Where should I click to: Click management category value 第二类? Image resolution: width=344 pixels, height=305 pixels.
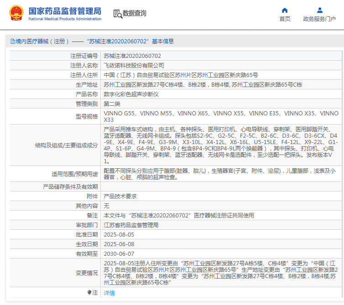pos(112,103)
